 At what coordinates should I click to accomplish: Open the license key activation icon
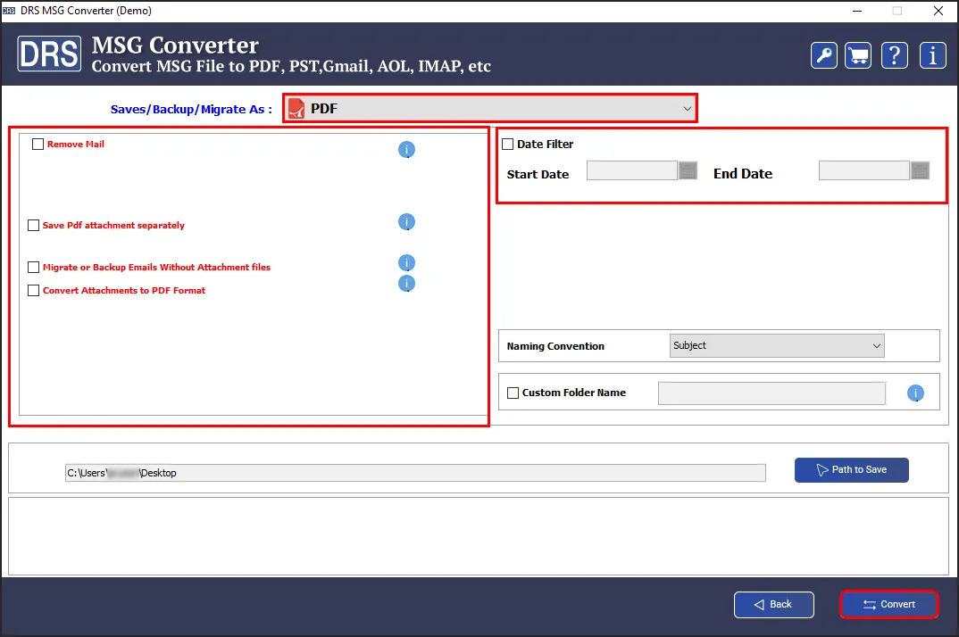point(823,55)
